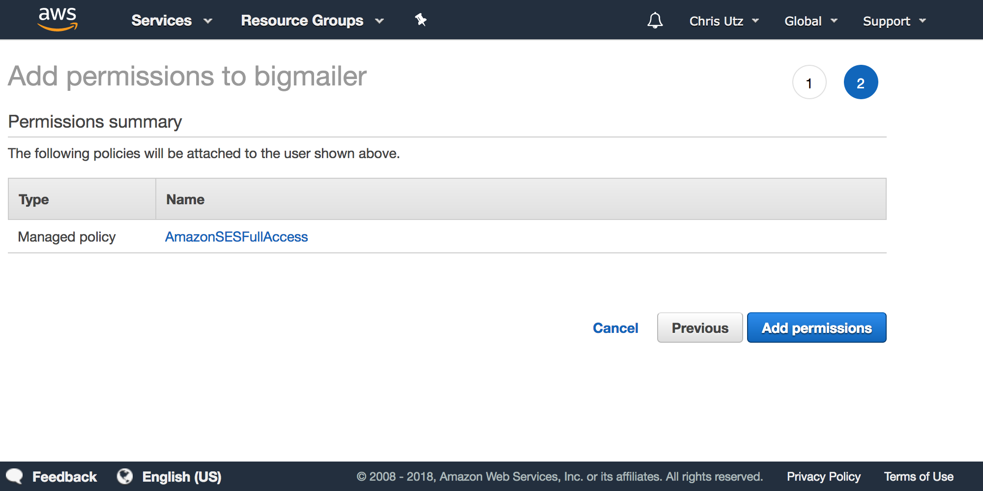Image resolution: width=983 pixels, height=491 pixels.
Task: Cancel adding permissions
Action: point(615,328)
